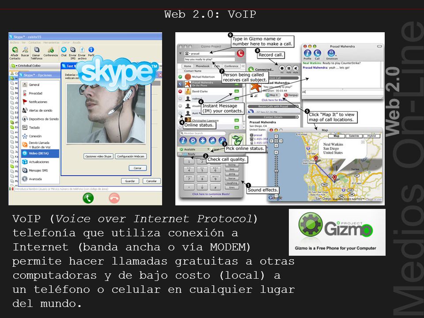The image size is (424, 318).
Task: Click the Opciones video Skype button
Action: tap(98, 156)
